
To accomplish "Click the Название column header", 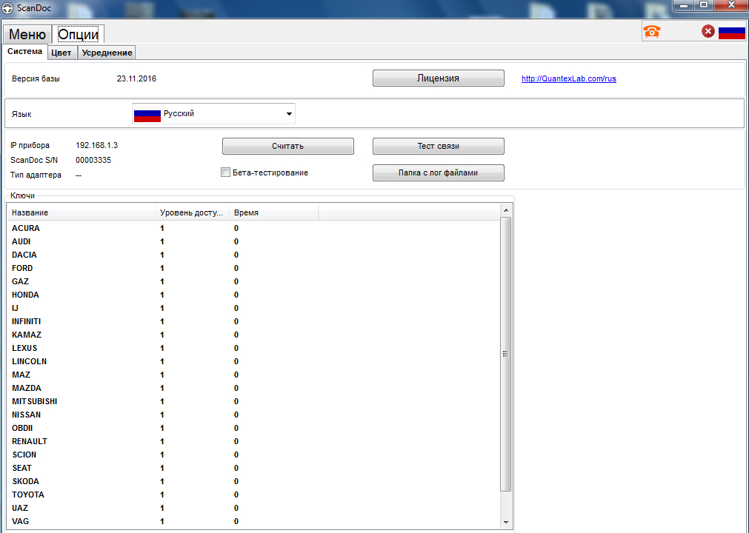I will [81, 212].
